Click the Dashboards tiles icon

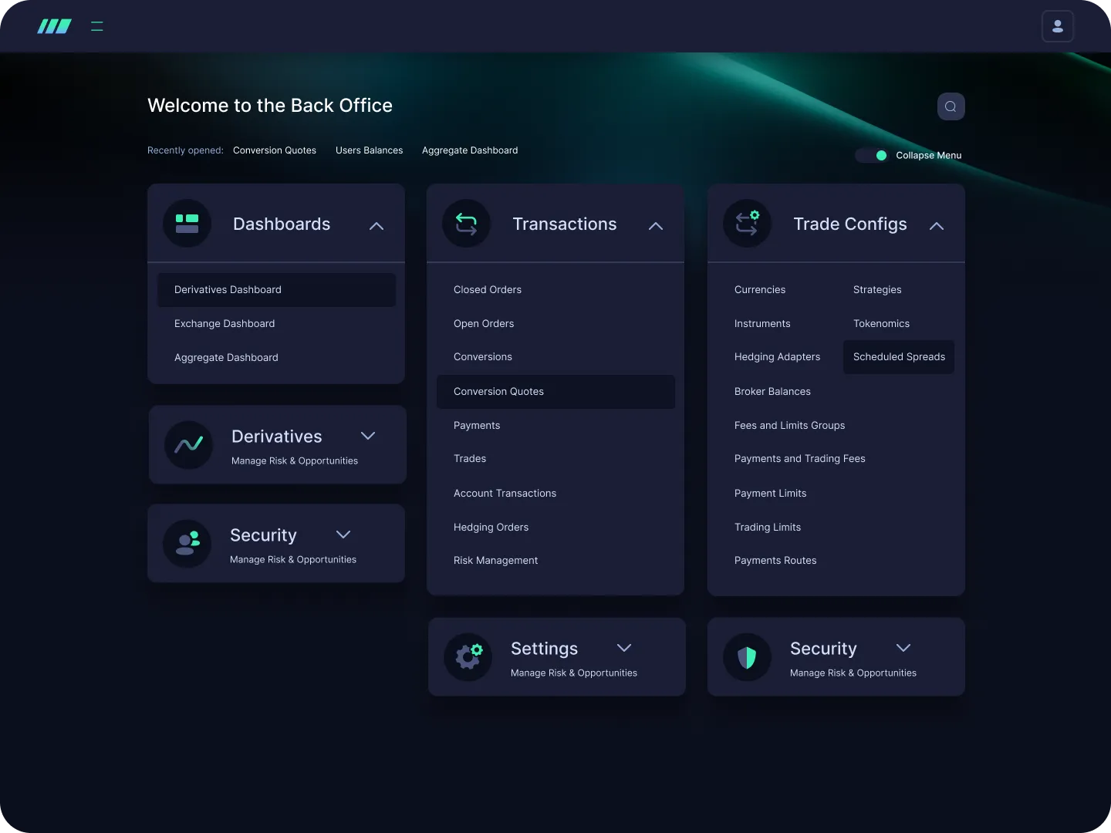[x=187, y=224]
